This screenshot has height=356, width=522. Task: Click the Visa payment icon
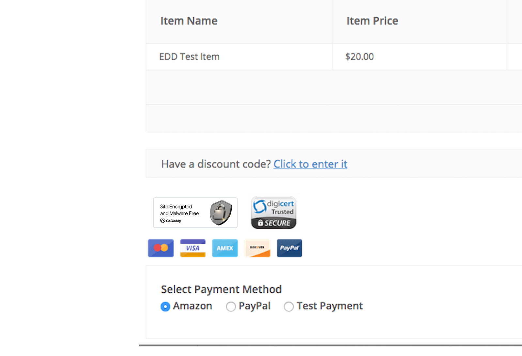click(192, 248)
